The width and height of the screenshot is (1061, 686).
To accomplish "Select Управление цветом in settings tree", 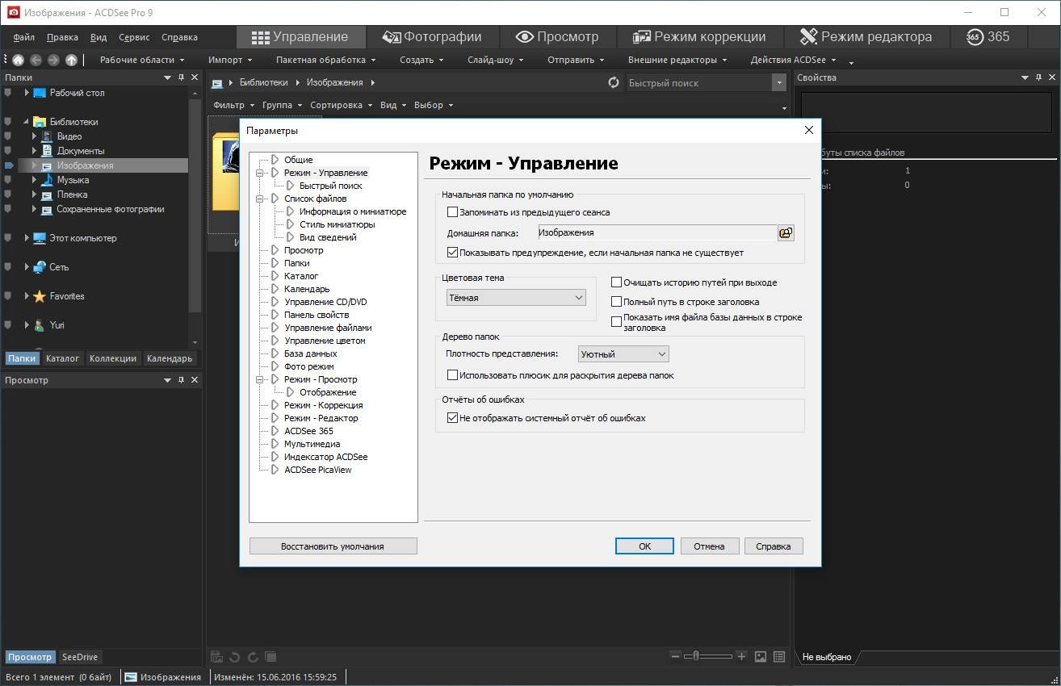I will pos(325,341).
